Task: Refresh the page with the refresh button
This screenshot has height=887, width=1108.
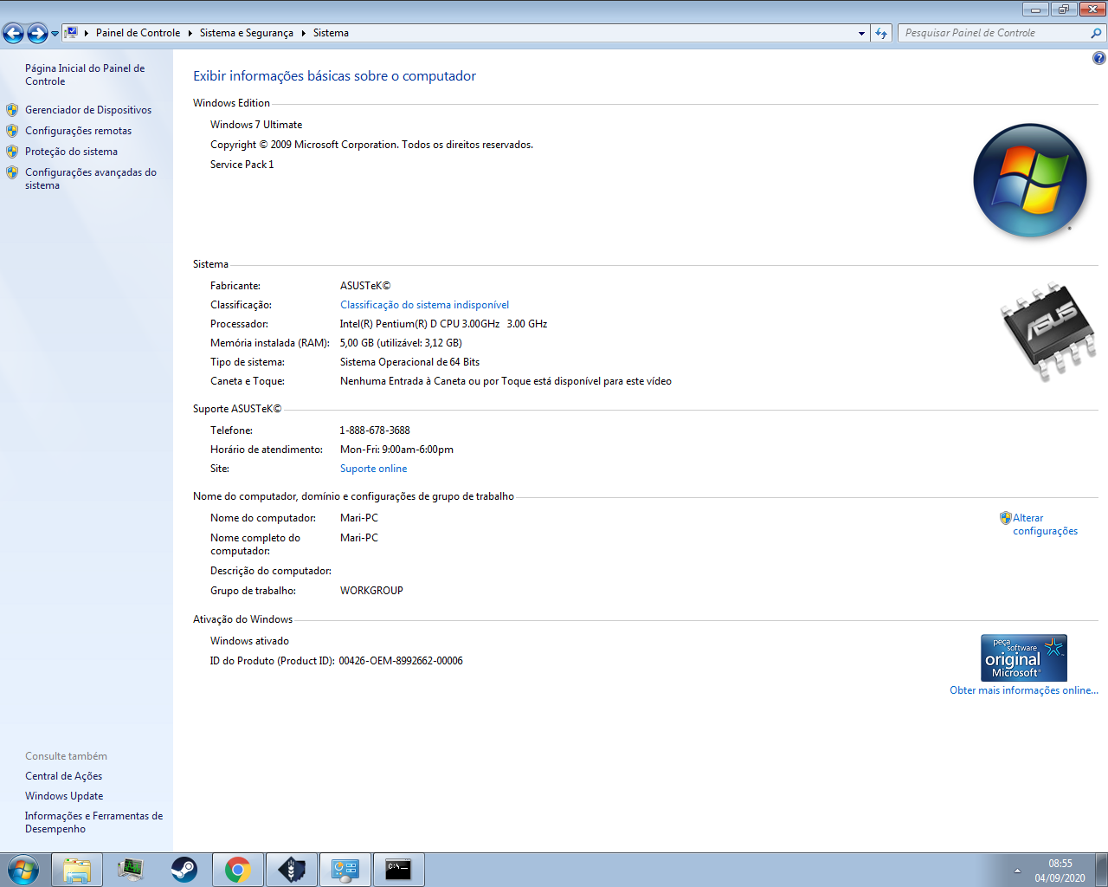Action: click(x=881, y=33)
